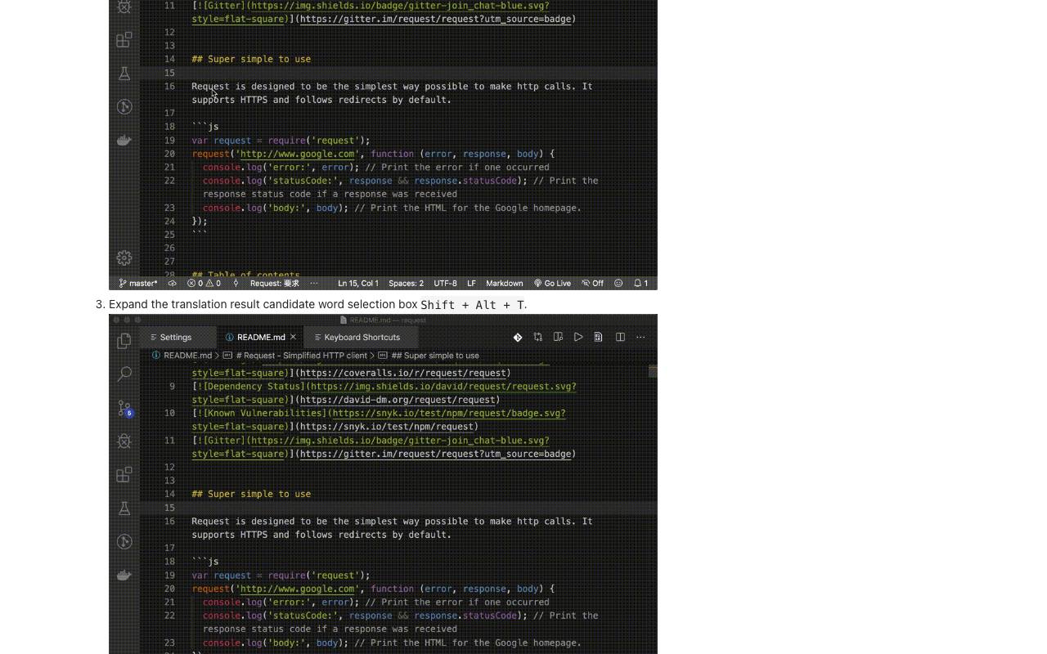
Task: Click line number 19 in upper editor
Action: [169, 141]
